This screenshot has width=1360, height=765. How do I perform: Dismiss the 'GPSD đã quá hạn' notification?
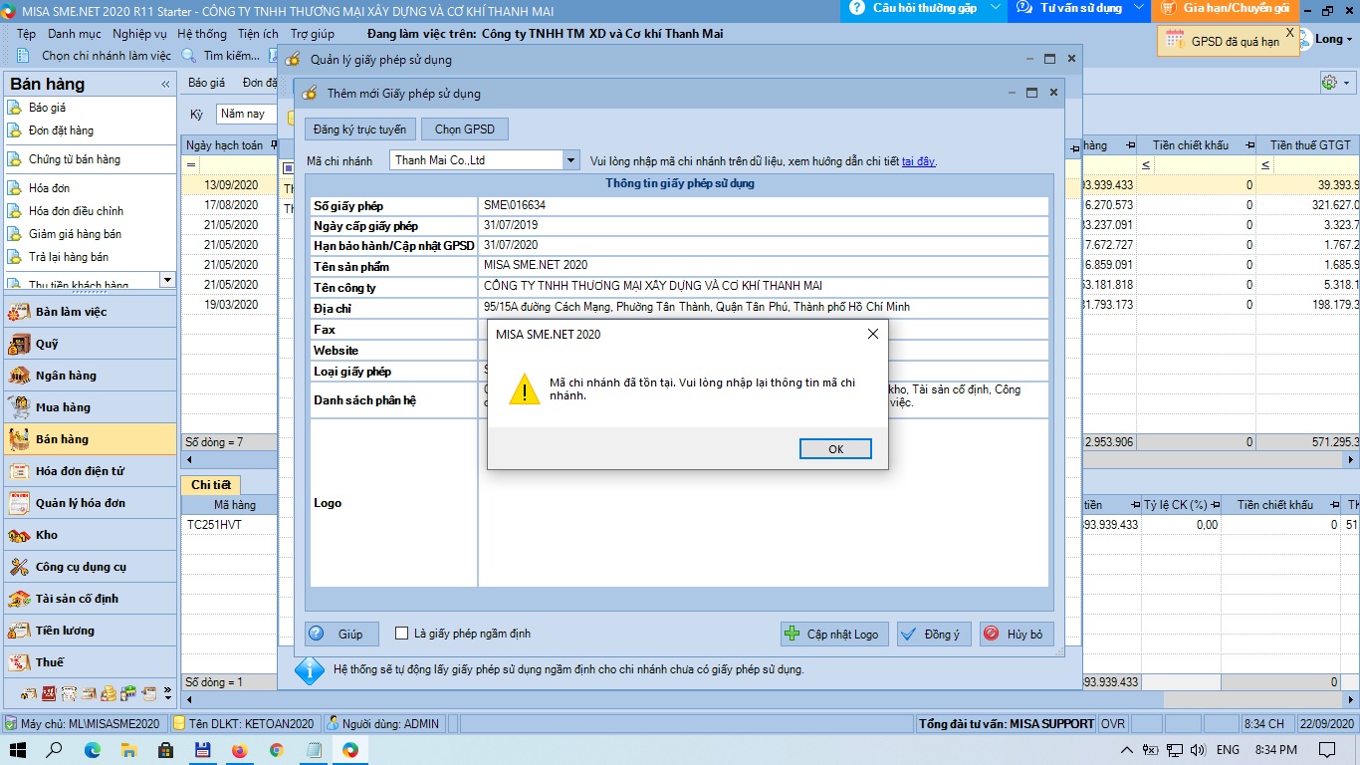click(1289, 33)
